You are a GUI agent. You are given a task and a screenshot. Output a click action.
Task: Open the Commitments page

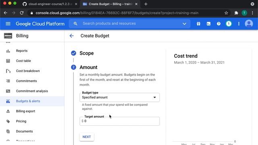(x=26, y=81)
